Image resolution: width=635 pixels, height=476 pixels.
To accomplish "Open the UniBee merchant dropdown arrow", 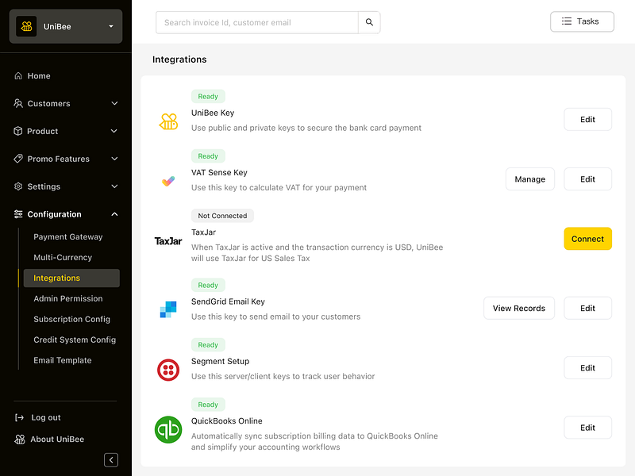I will [111, 26].
